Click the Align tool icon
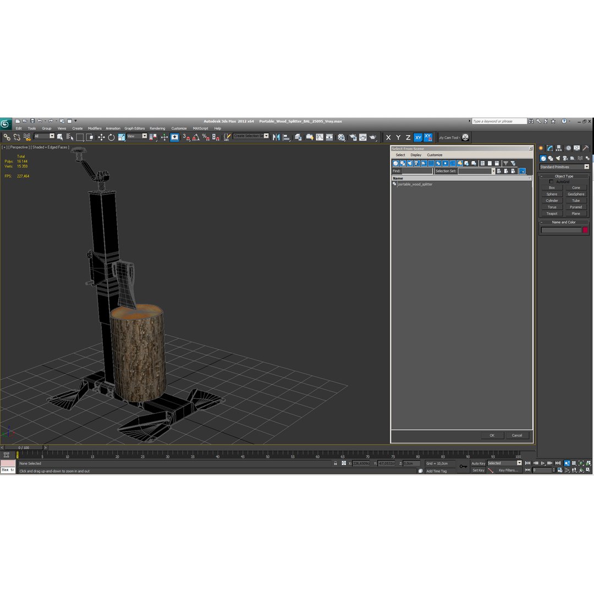Viewport: 594px width, 594px height. 287,137
